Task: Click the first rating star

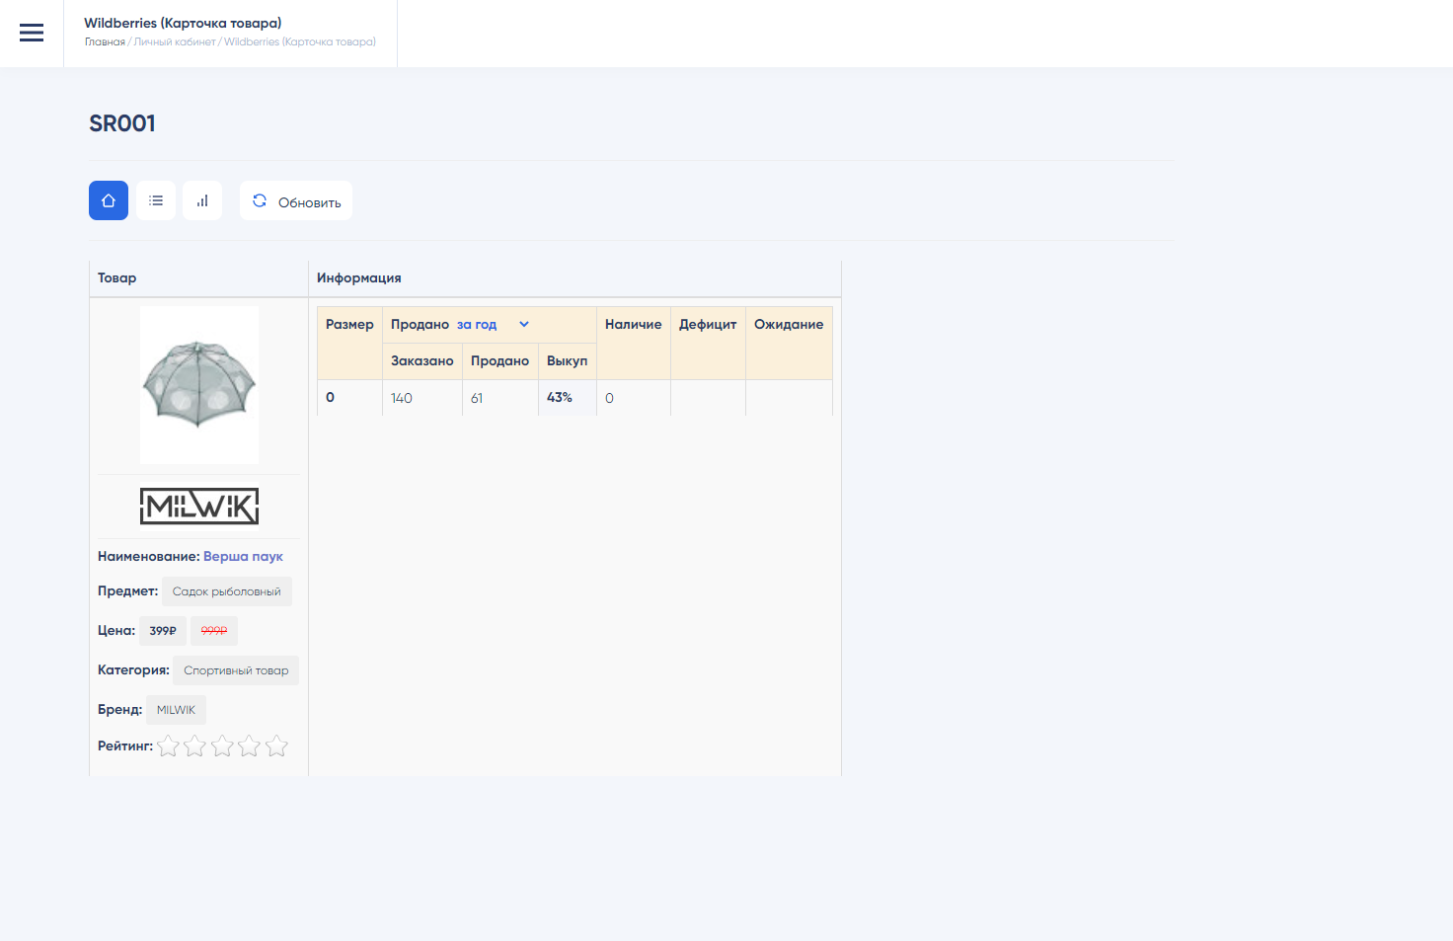Action: coord(169,745)
